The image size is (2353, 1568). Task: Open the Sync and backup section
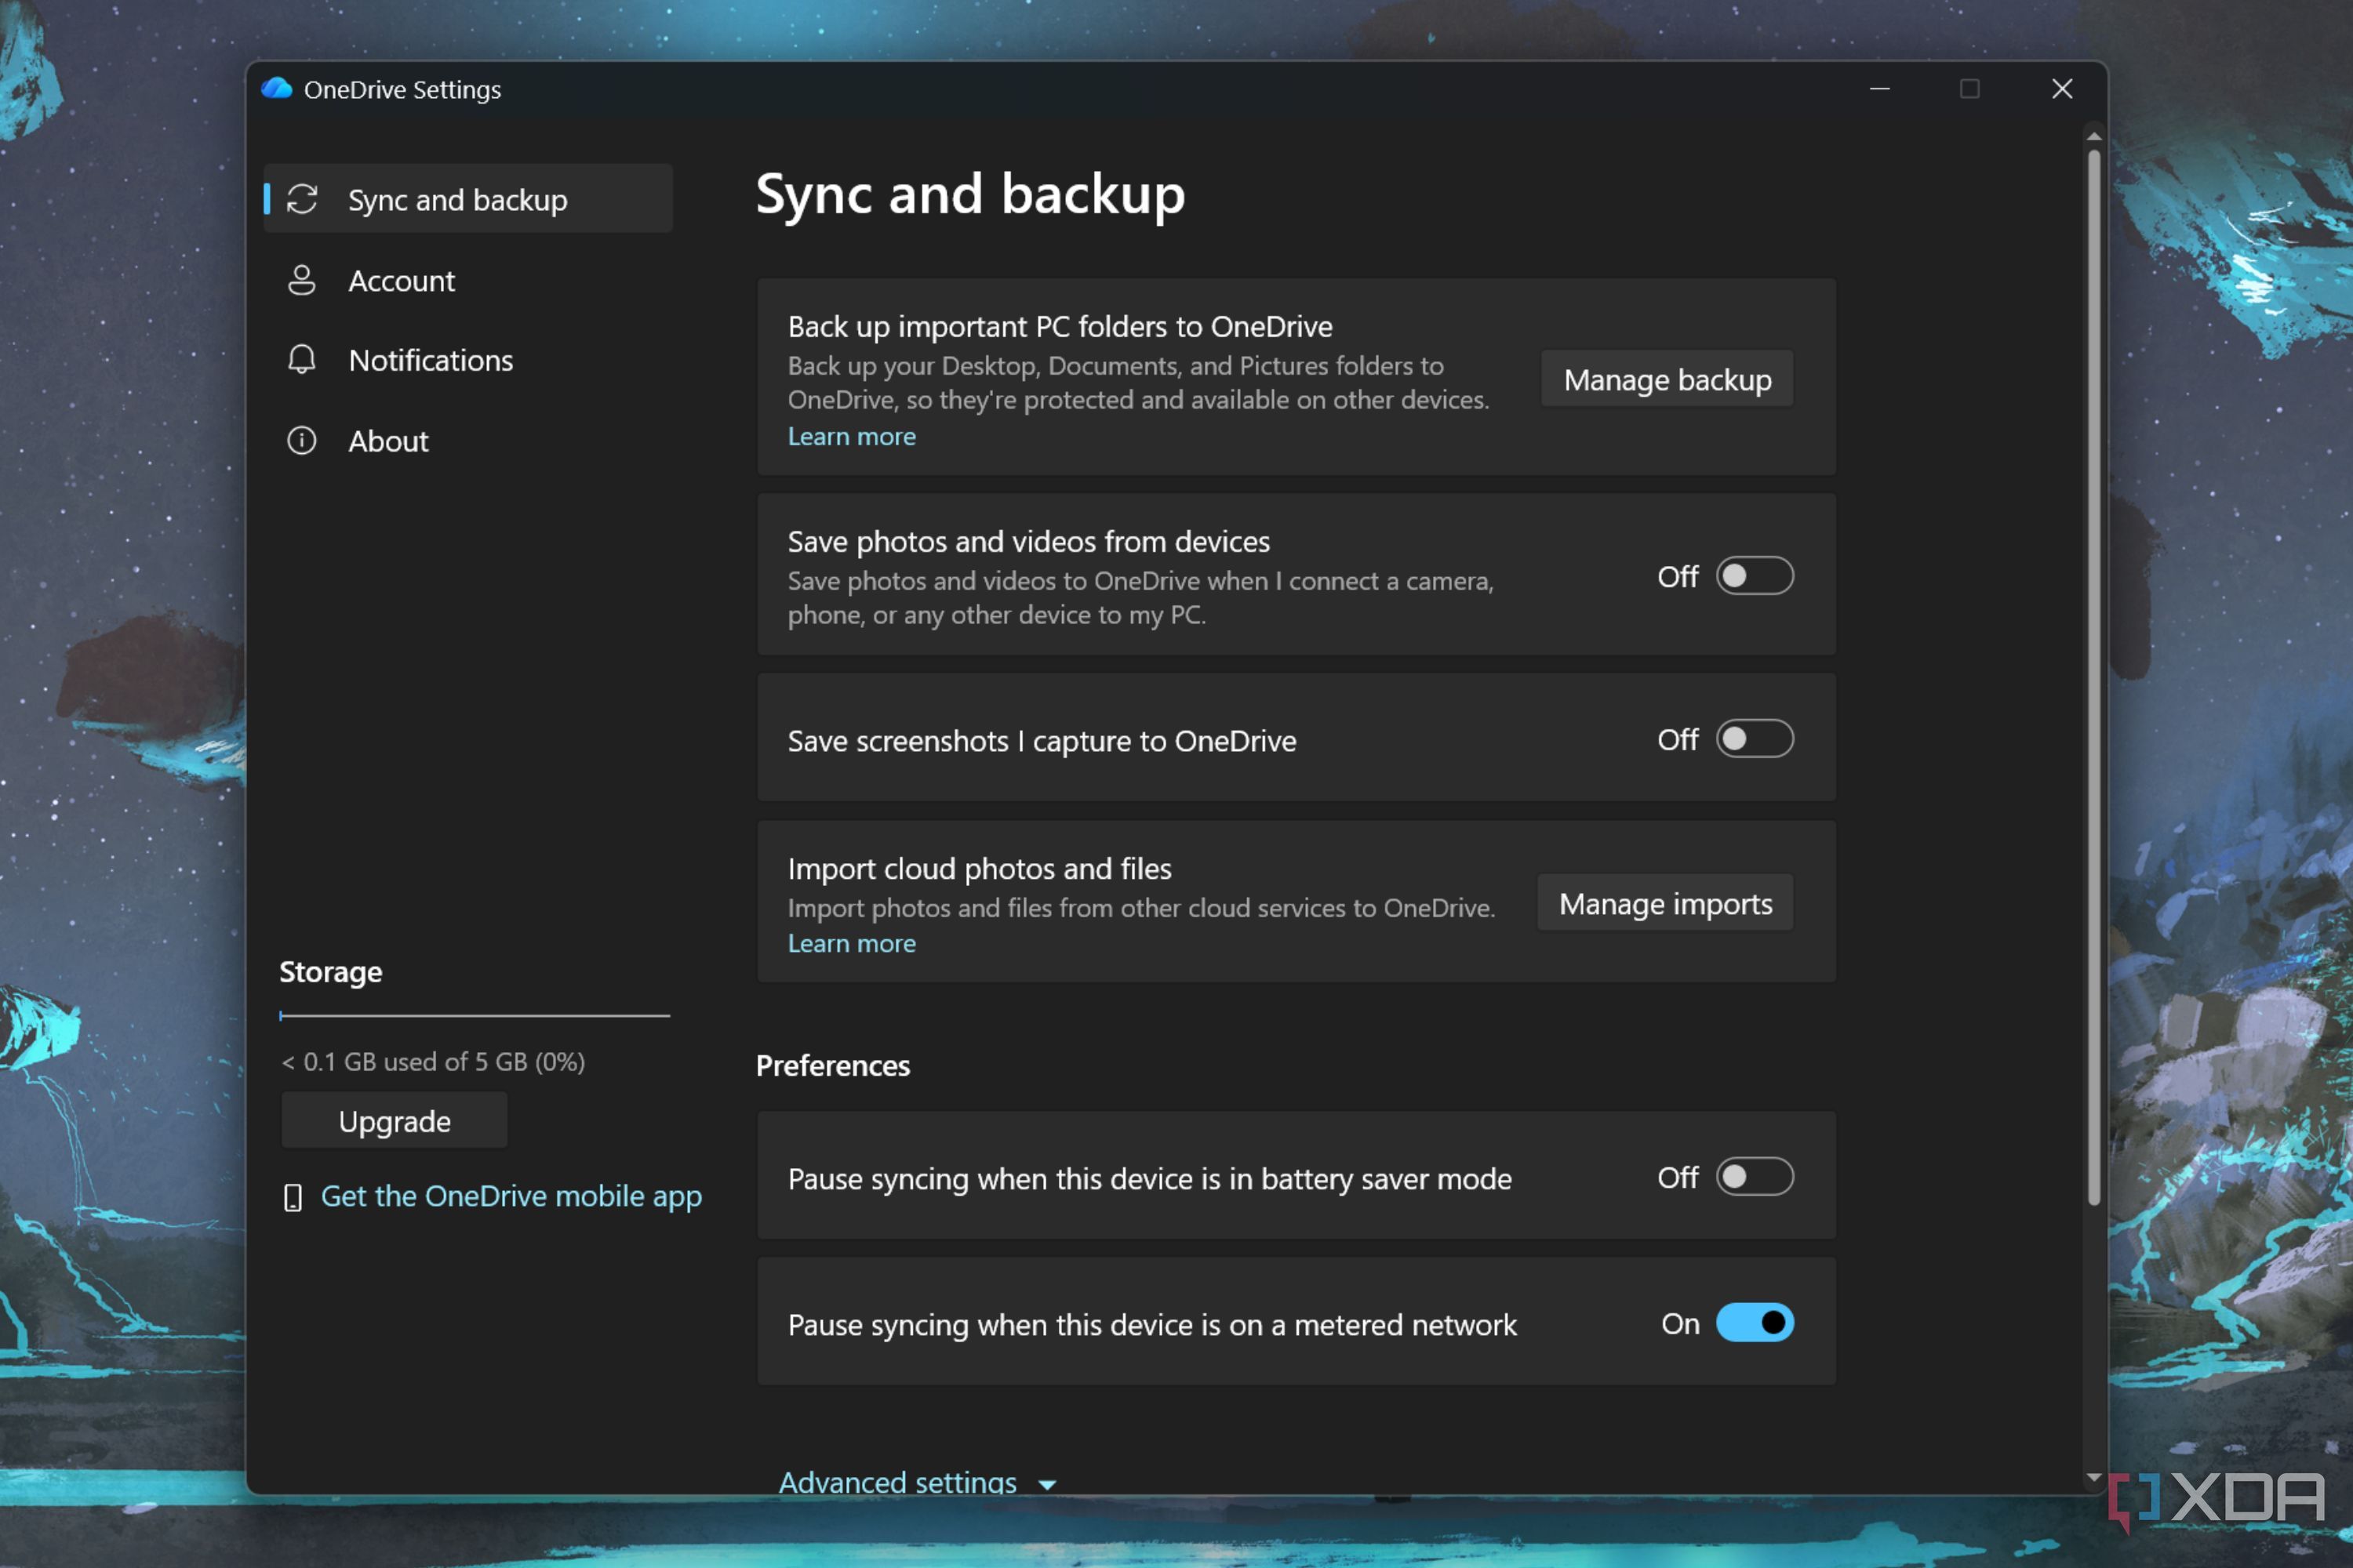[468, 199]
